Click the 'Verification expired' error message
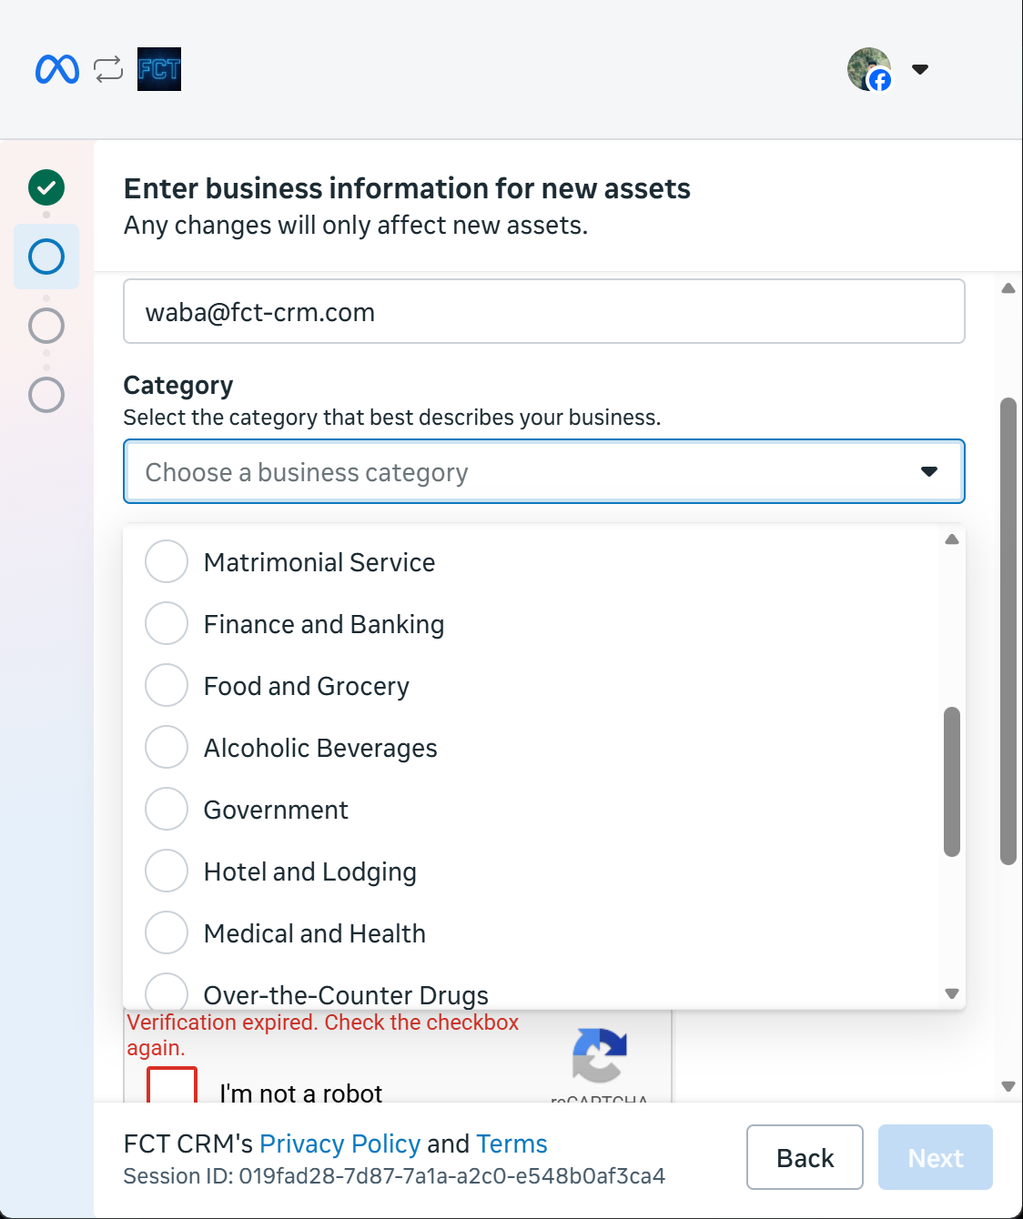 (323, 1034)
